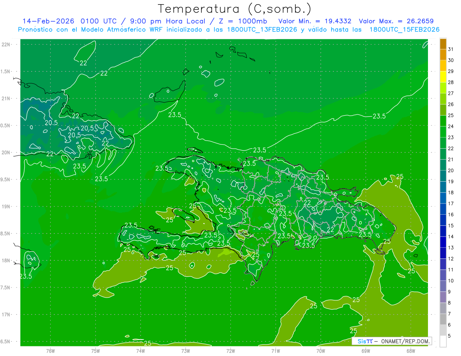Pick the teal swatch between 19 and 20
The height and width of the screenshot is (356, 461).
[443, 176]
